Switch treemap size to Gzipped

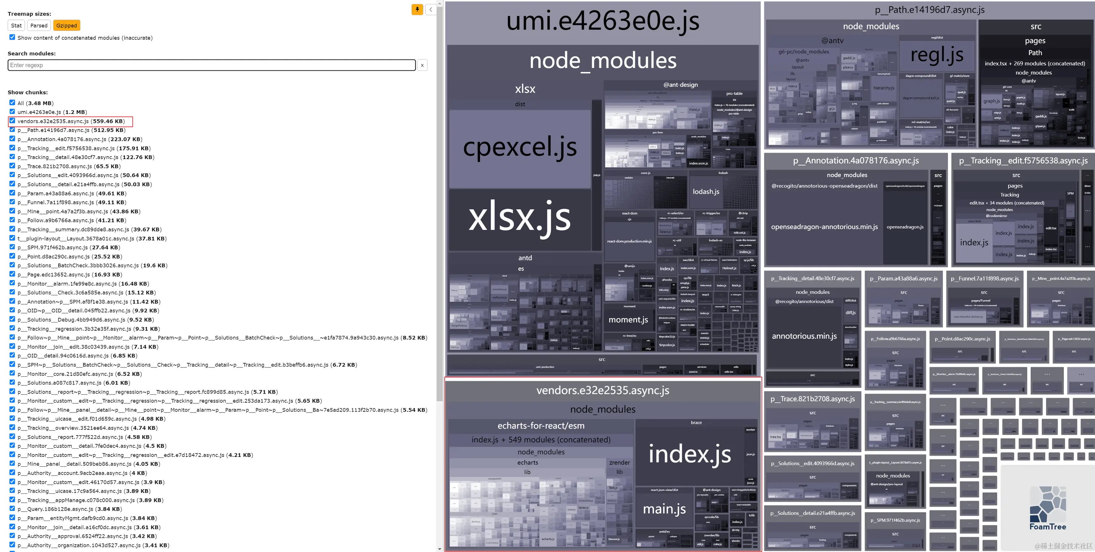(67, 25)
